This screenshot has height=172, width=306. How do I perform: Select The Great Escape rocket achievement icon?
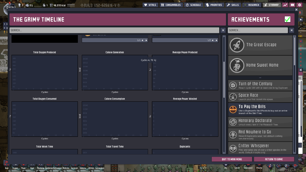[237, 45]
